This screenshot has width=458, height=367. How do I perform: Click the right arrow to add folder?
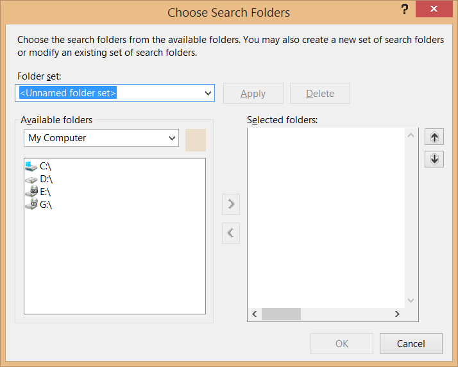click(231, 204)
